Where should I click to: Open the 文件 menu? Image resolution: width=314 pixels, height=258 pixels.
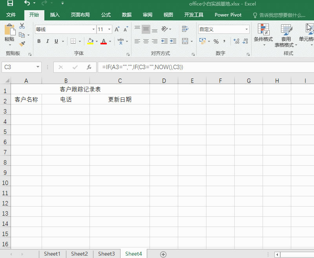(11, 15)
